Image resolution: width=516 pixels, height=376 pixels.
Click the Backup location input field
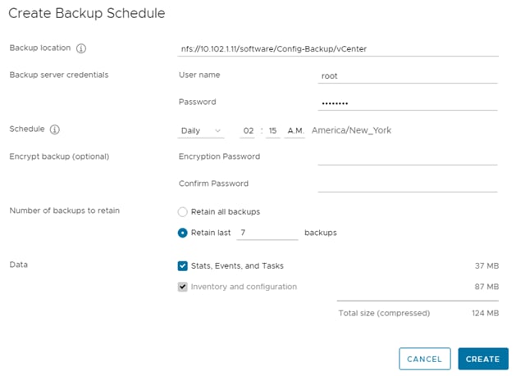[x=338, y=49]
